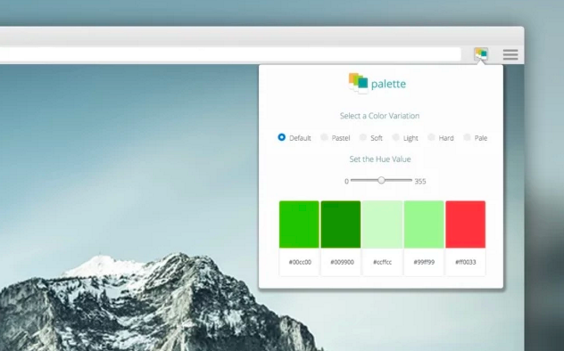Select the Pastel color variation

pyautogui.click(x=324, y=137)
